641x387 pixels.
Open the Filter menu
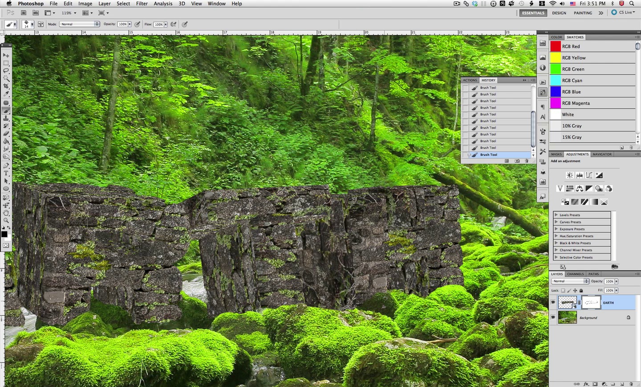pyautogui.click(x=142, y=4)
